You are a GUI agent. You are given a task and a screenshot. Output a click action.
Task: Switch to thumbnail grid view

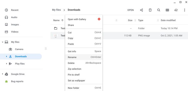[x=167, y=10]
